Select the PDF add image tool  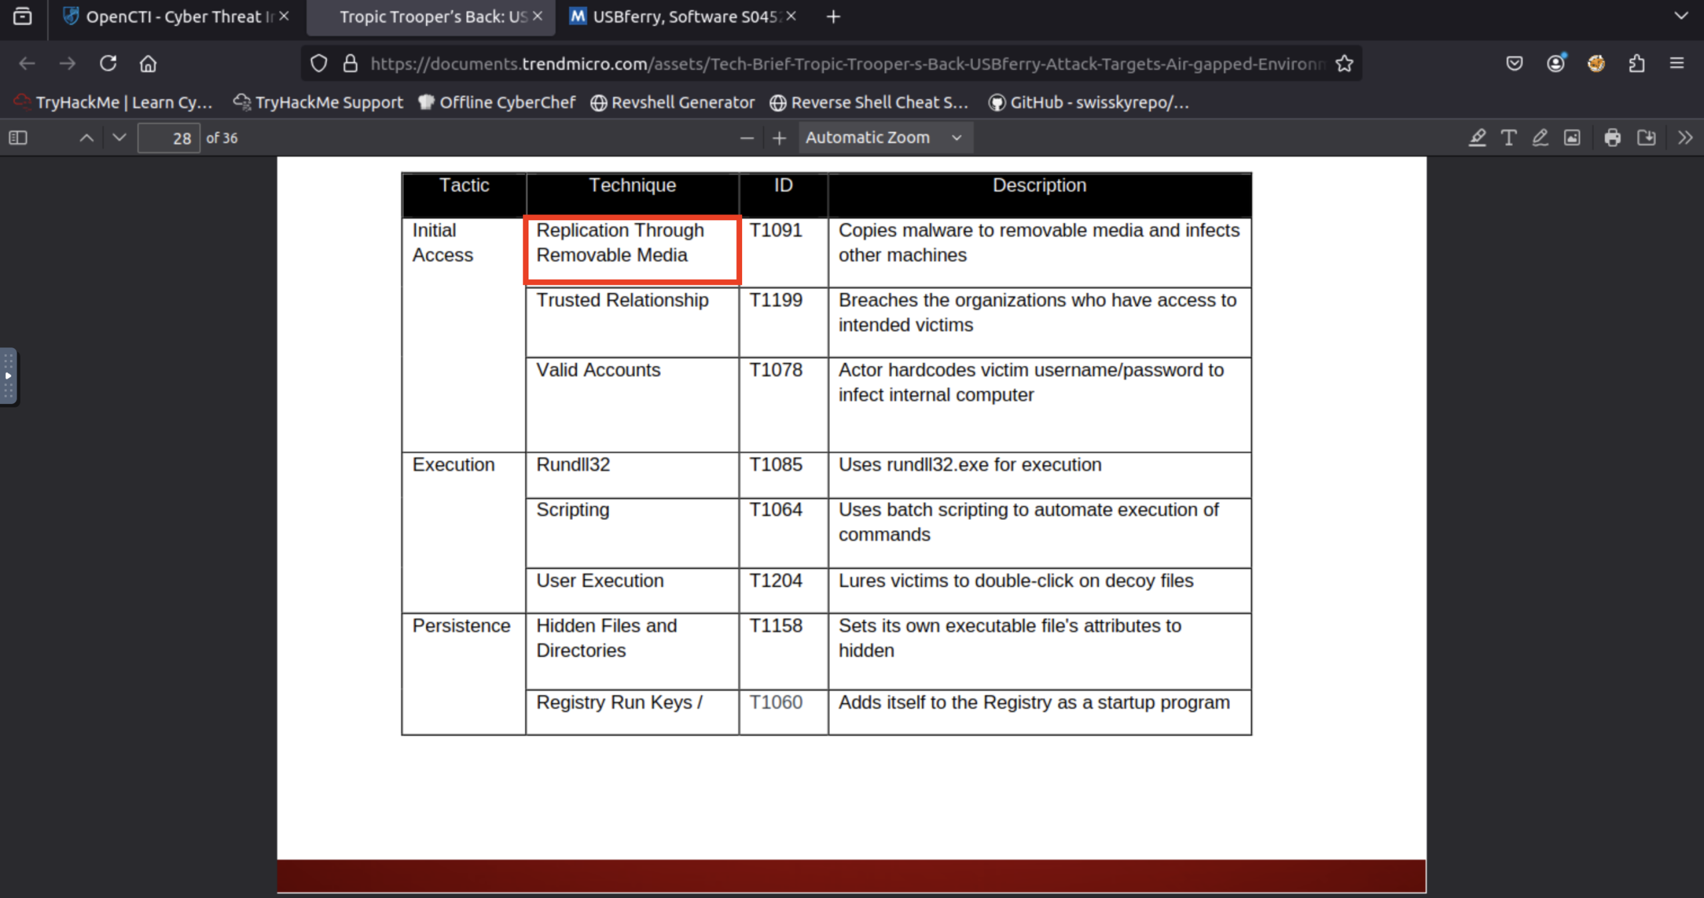[1572, 138]
